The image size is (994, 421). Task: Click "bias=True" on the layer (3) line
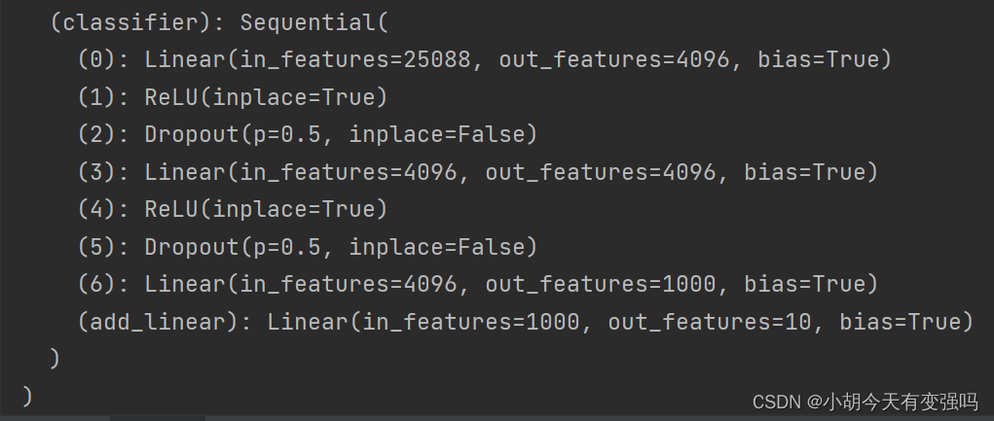click(x=802, y=172)
